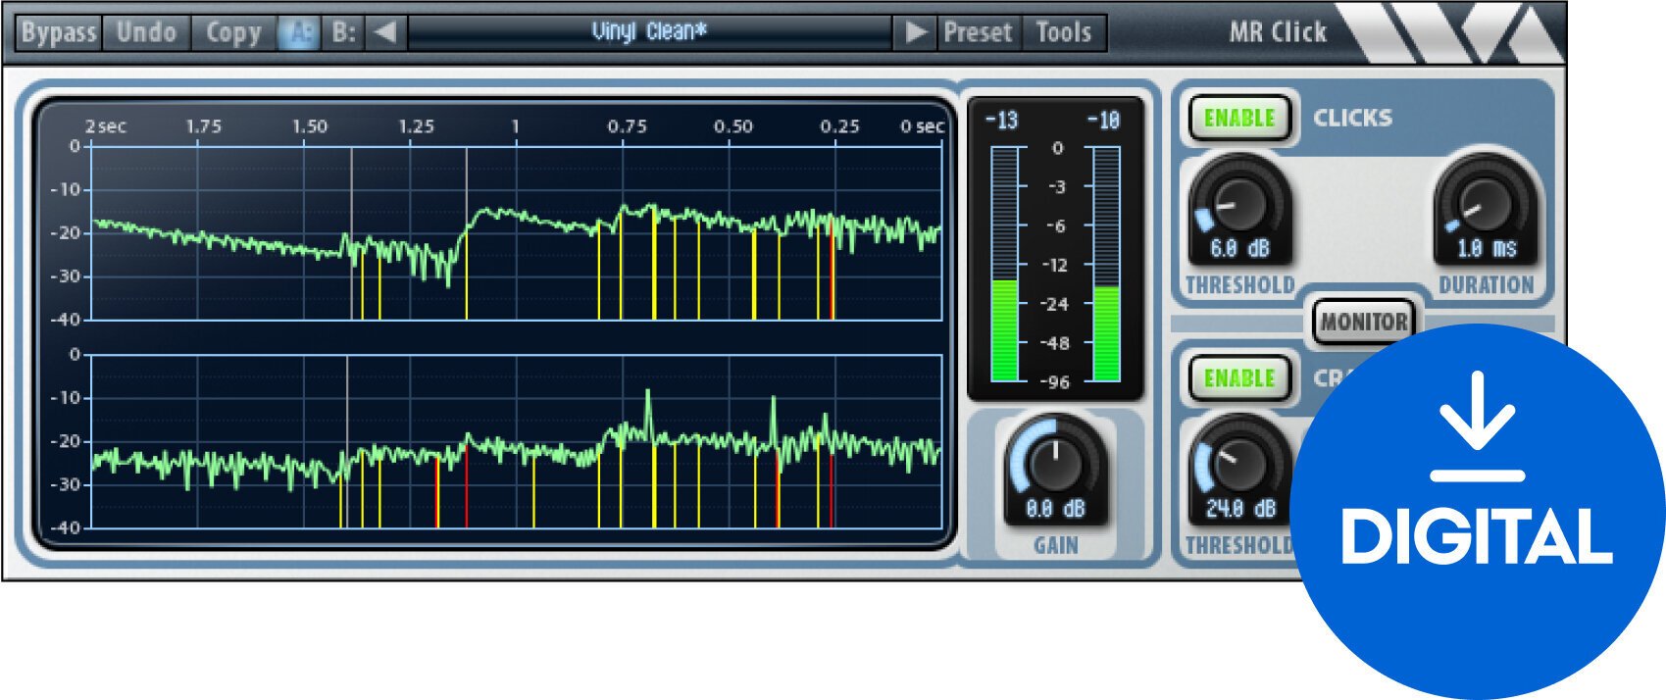Click the Digital download badge
The height and width of the screenshot is (700, 1666).
tap(1477, 511)
